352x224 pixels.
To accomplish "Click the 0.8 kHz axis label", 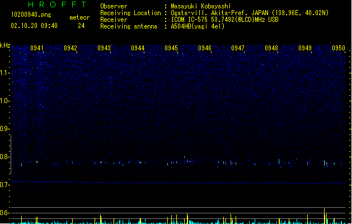I will 4,157.
